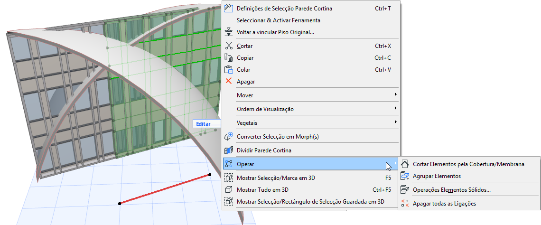Open the Mover menu entry
541x225 pixels.
point(311,95)
